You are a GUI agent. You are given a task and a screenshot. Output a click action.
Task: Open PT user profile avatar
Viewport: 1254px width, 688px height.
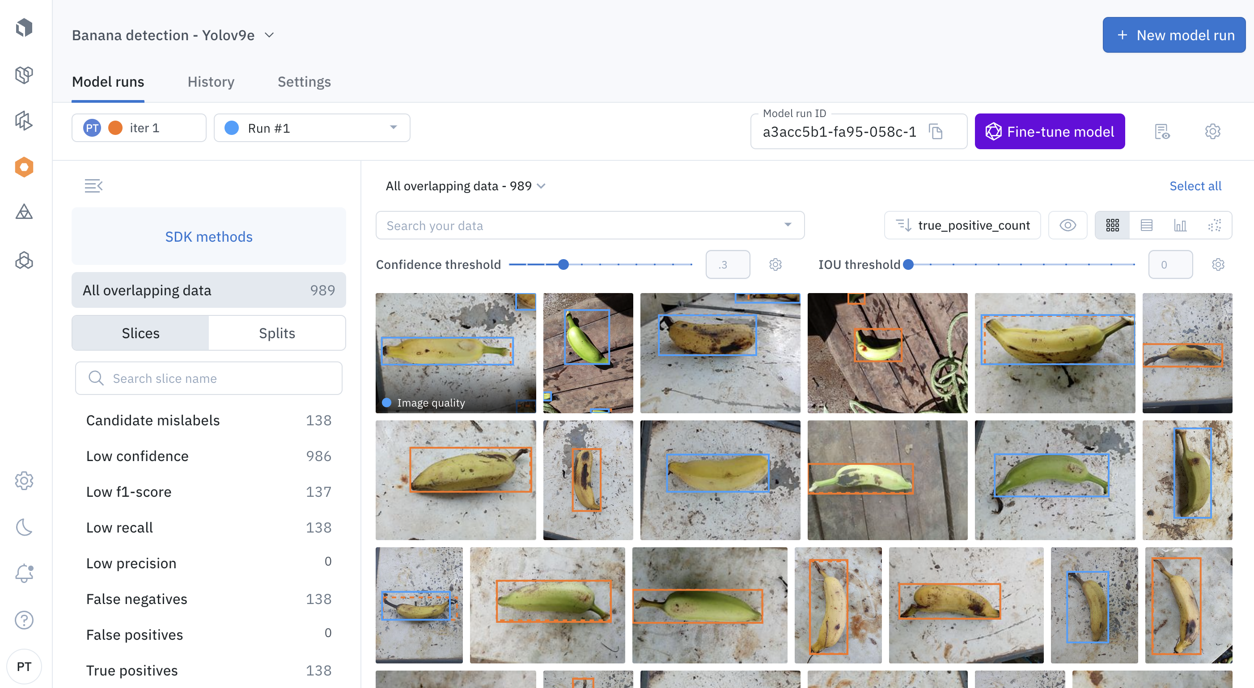tap(24, 666)
